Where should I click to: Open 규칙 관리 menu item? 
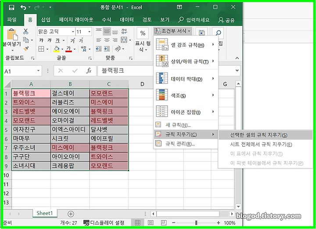click(x=186, y=144)
